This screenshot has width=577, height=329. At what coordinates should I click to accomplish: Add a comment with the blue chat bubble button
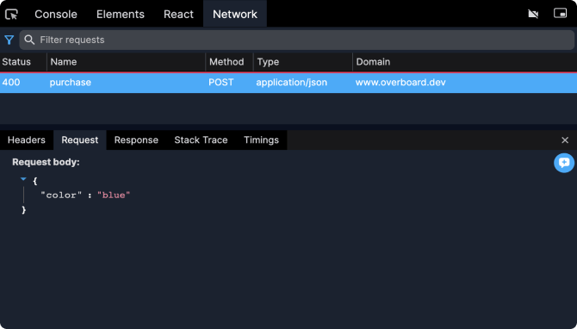point(564,163)
